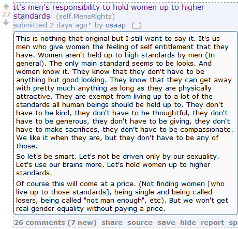The image size is (238, 229).
Task: Hide this post
Action: [x=188, y=222]
